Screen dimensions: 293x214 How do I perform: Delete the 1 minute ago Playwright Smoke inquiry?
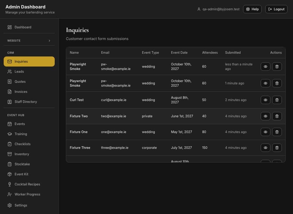coord(277,83)
